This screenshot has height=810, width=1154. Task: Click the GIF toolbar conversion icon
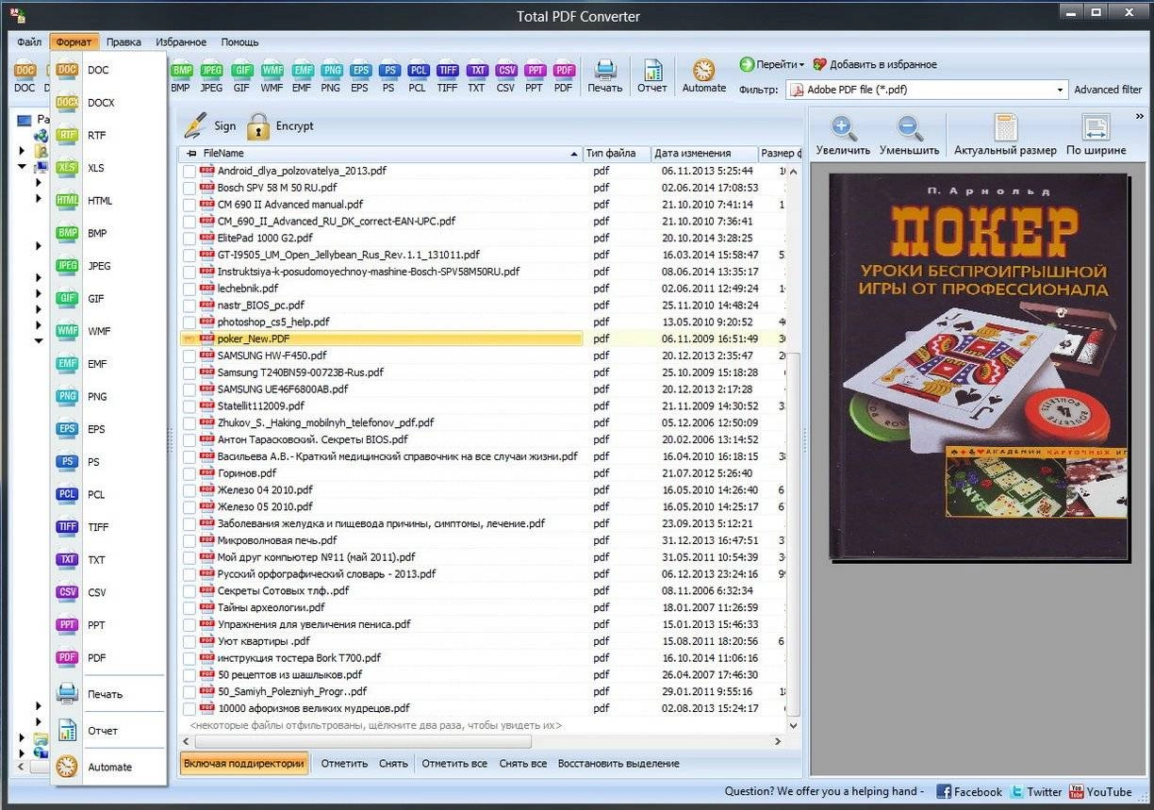tap(241, 76)
